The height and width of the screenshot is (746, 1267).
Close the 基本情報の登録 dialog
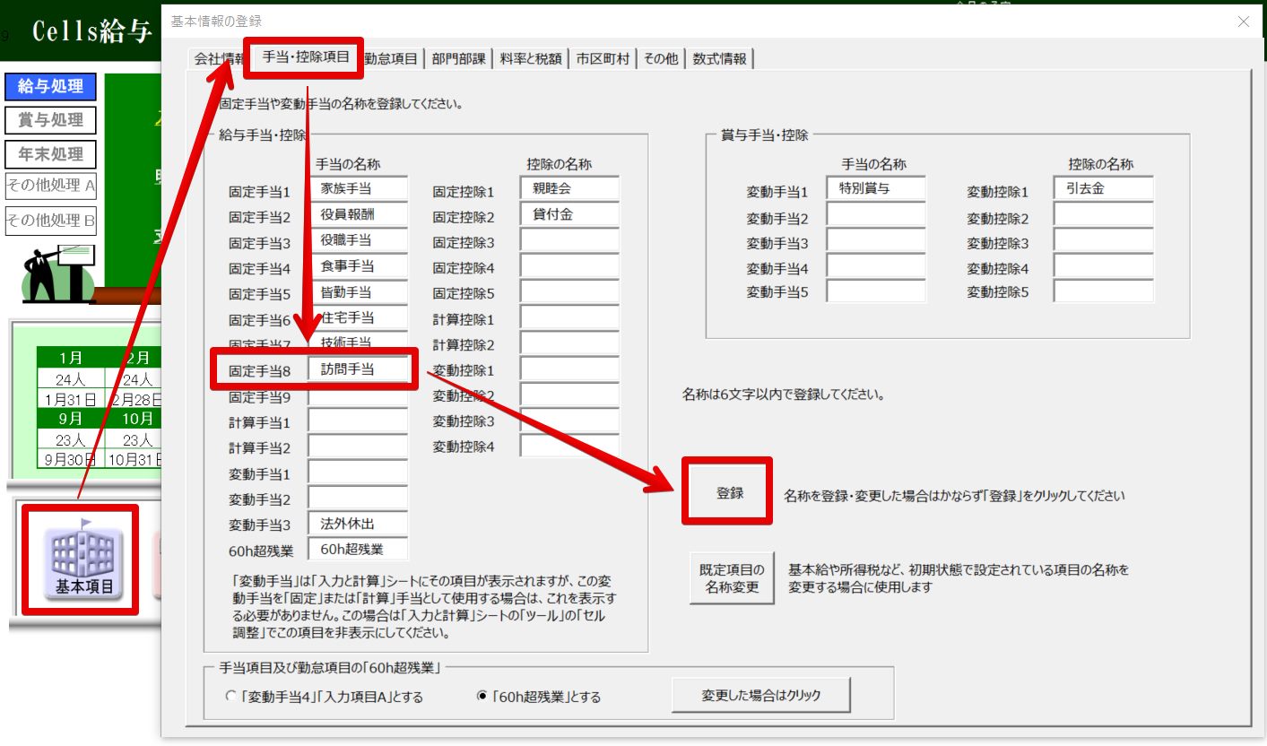[x=1243, y=22]
